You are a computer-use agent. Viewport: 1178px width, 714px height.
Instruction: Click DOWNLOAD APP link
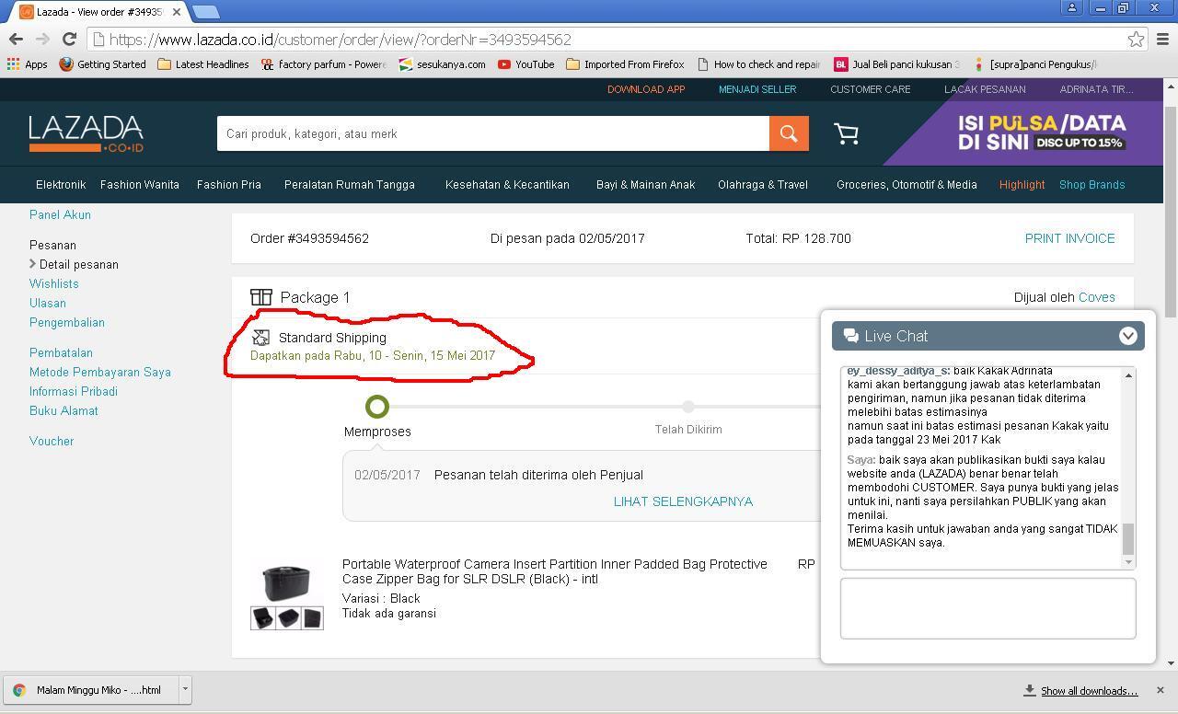646,89
